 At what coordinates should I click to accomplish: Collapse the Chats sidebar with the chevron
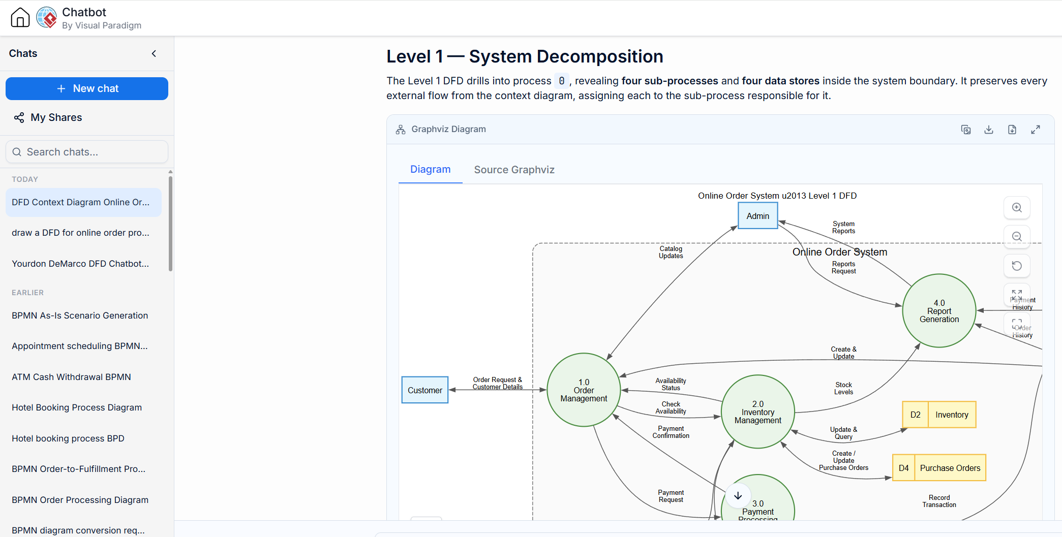pos(154,53)
